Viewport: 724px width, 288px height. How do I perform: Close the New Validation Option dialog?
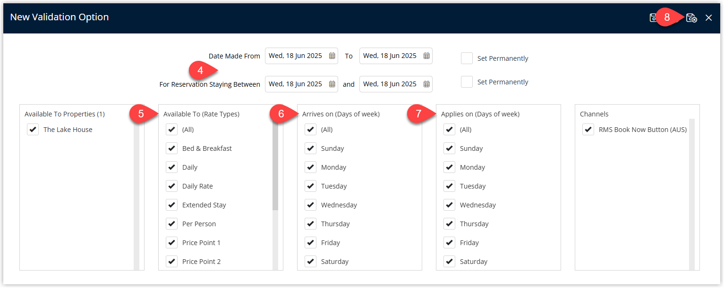click(x=708, y=17)
